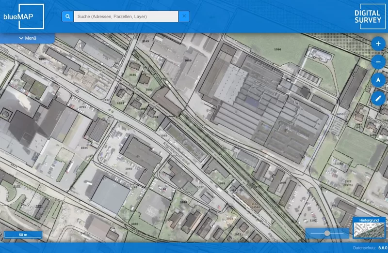This screenshot has width=388, height=253.
Task: Click parcel number 1093 label
Action: [120, 103]
